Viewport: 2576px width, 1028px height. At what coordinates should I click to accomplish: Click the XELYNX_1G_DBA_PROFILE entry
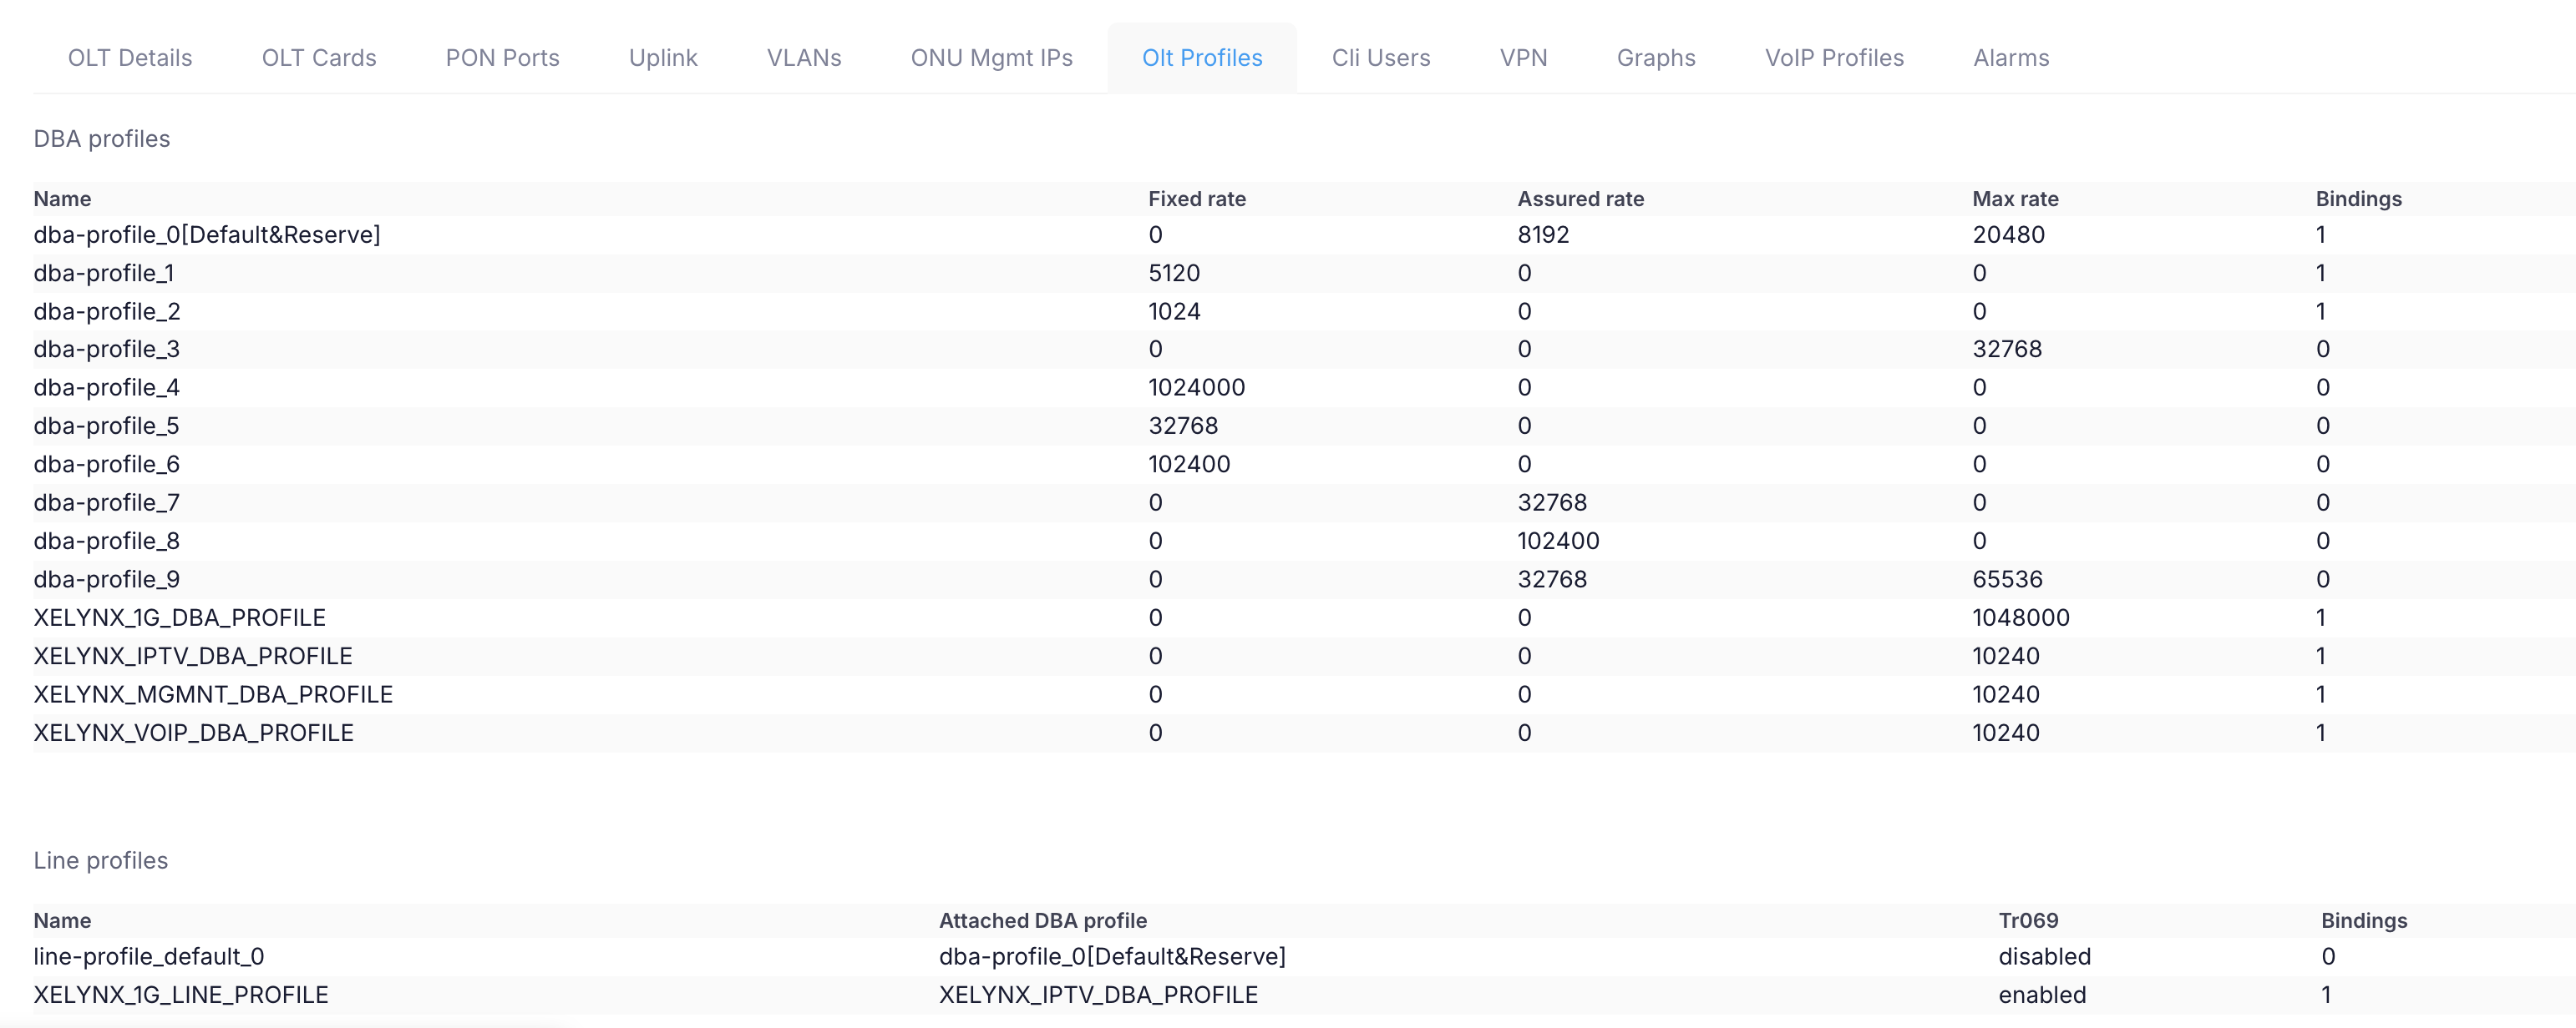[x=180, y=617]
